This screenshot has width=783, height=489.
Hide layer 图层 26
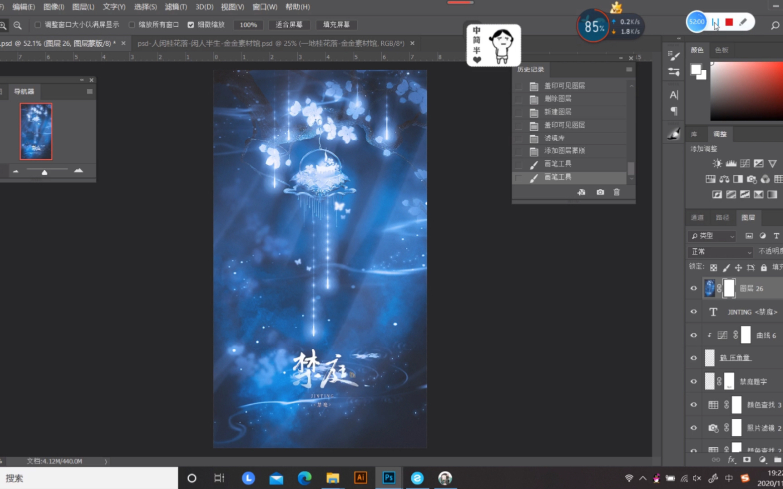point(694,288)
